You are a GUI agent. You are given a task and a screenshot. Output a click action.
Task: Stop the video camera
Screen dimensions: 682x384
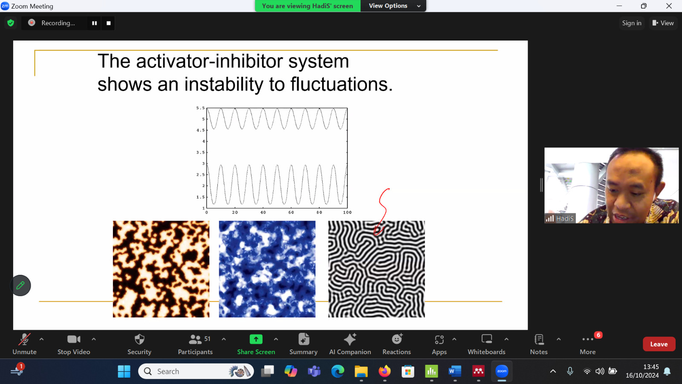coord(74,344)
